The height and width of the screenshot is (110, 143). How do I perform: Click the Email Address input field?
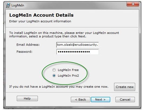pyautogui.click(x=77, y=45)
